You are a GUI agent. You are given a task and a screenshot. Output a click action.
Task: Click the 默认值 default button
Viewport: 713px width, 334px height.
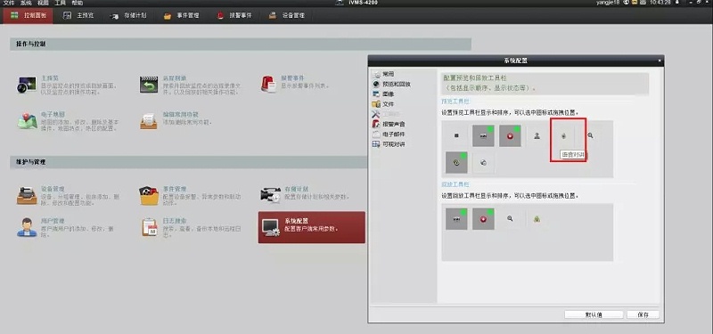pos(594,314)
